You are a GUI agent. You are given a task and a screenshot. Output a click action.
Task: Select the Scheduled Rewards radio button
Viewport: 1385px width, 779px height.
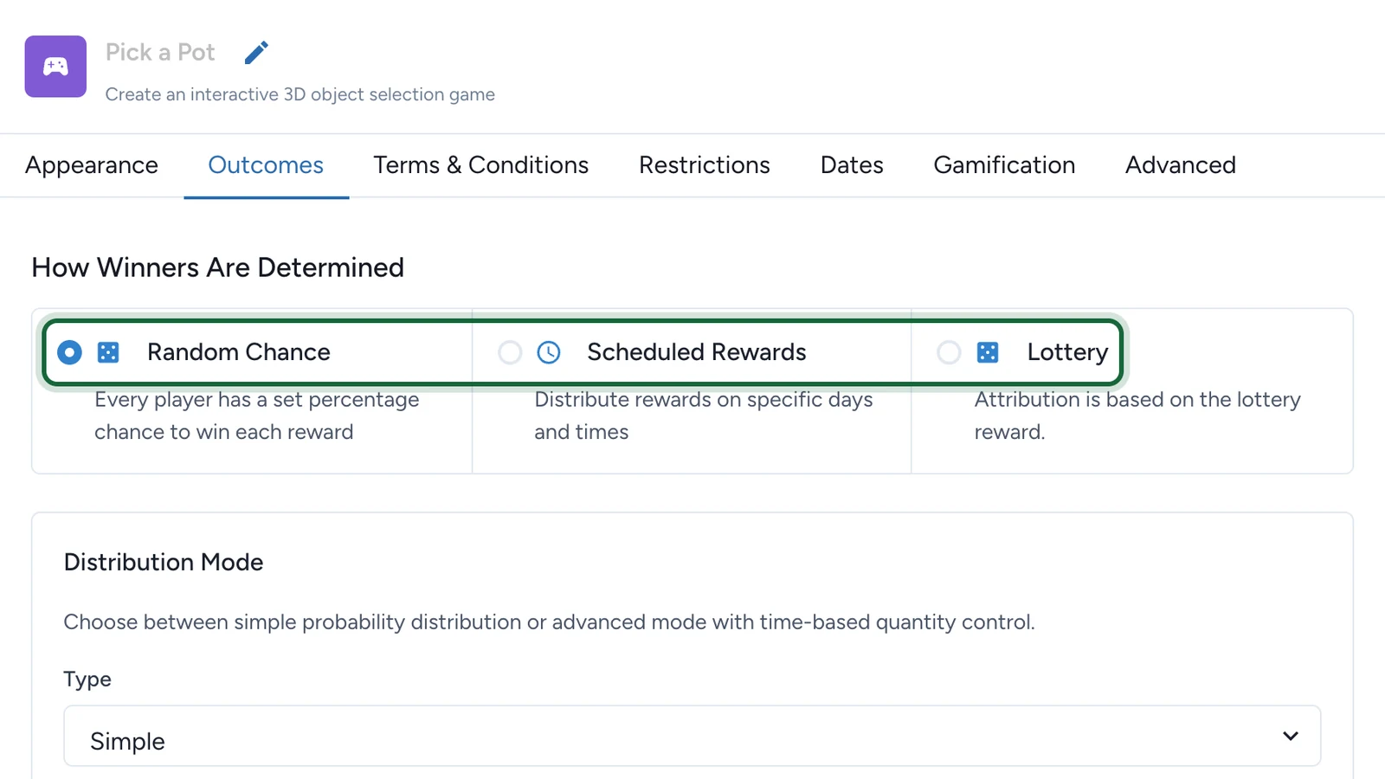(x=510, y=352)
